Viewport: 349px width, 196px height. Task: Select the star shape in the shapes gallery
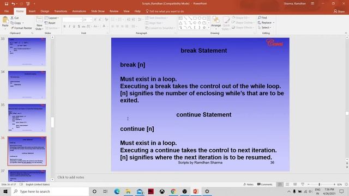(204, 28)
